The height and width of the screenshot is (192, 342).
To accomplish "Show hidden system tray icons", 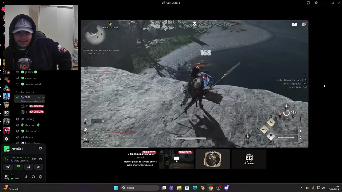I will (x=302, y=188).
